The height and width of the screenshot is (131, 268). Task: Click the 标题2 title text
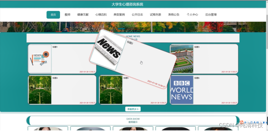(130, 42)
